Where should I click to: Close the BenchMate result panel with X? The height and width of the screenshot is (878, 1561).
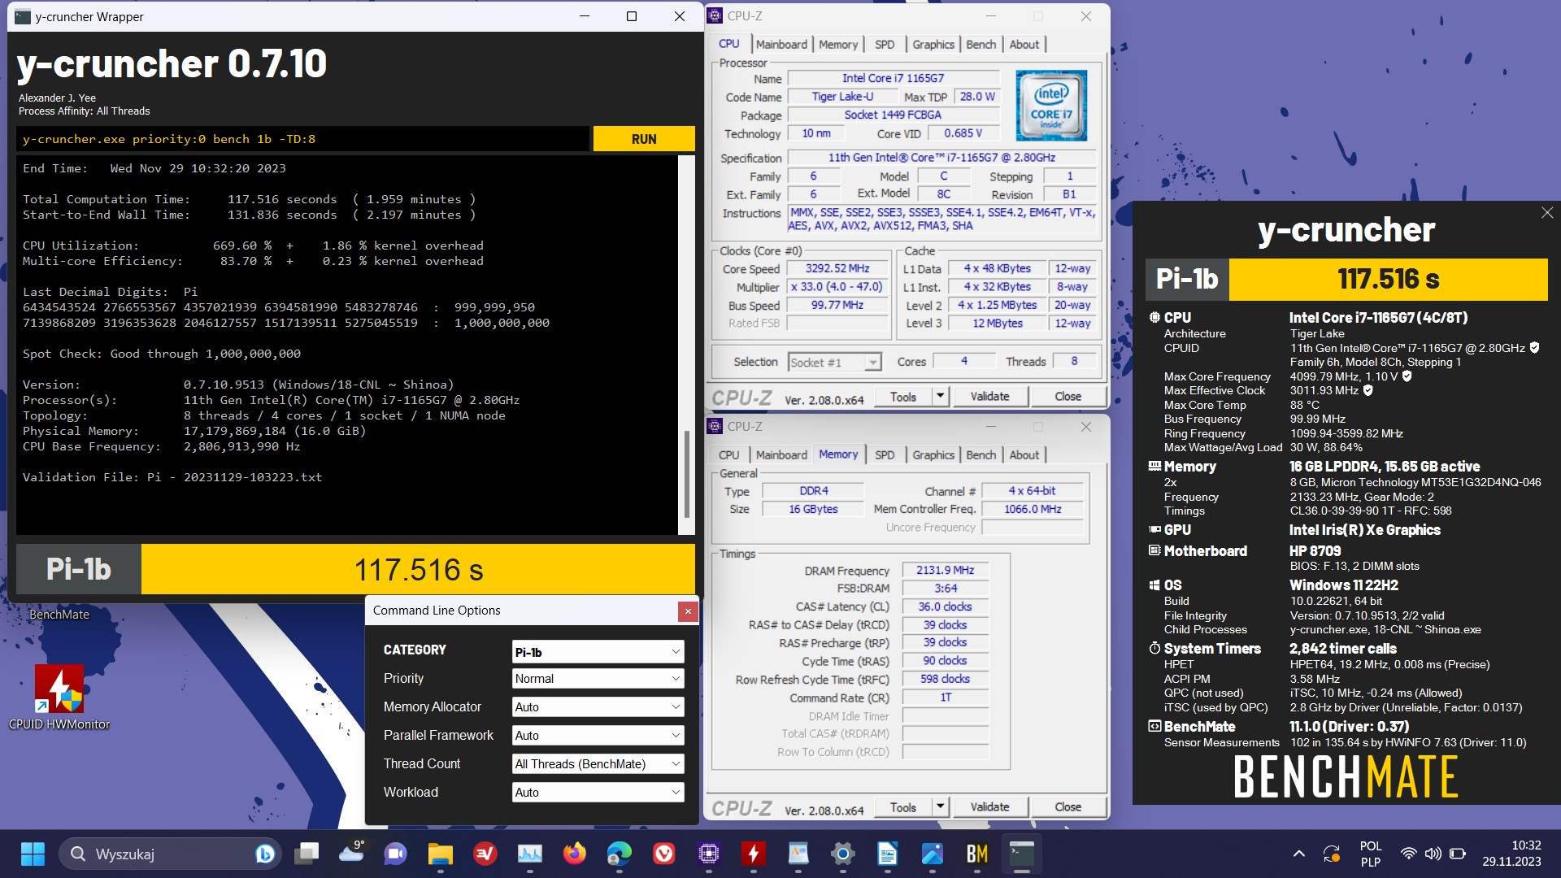[x=1546, y=213]
